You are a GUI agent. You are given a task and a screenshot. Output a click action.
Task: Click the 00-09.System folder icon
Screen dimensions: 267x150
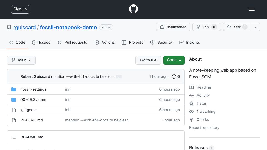pos(14,100)
